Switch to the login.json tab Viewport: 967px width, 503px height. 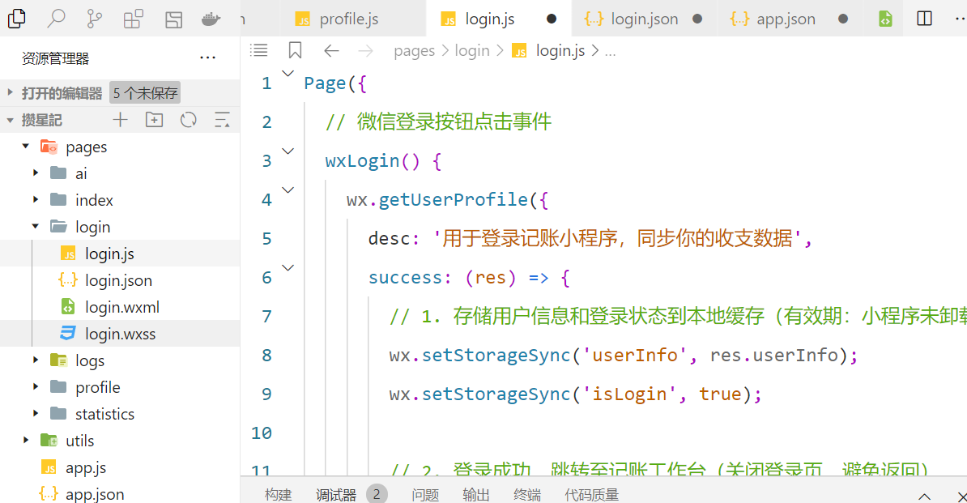pos(644,19)
